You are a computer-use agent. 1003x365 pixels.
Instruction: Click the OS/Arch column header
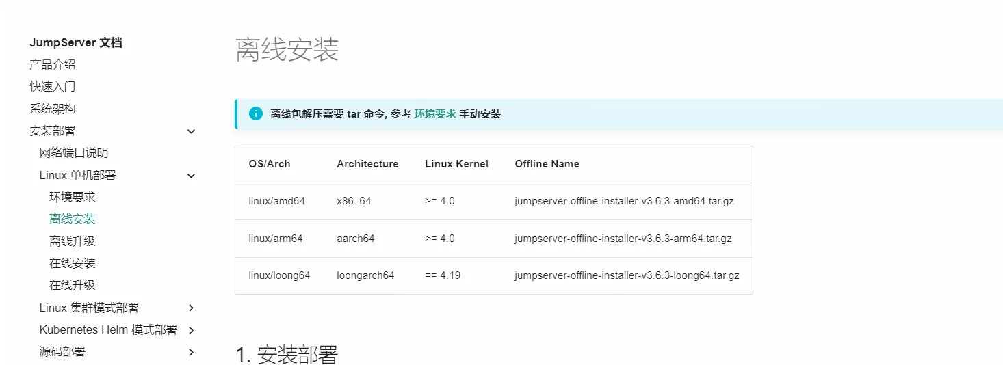pos(270,164)
